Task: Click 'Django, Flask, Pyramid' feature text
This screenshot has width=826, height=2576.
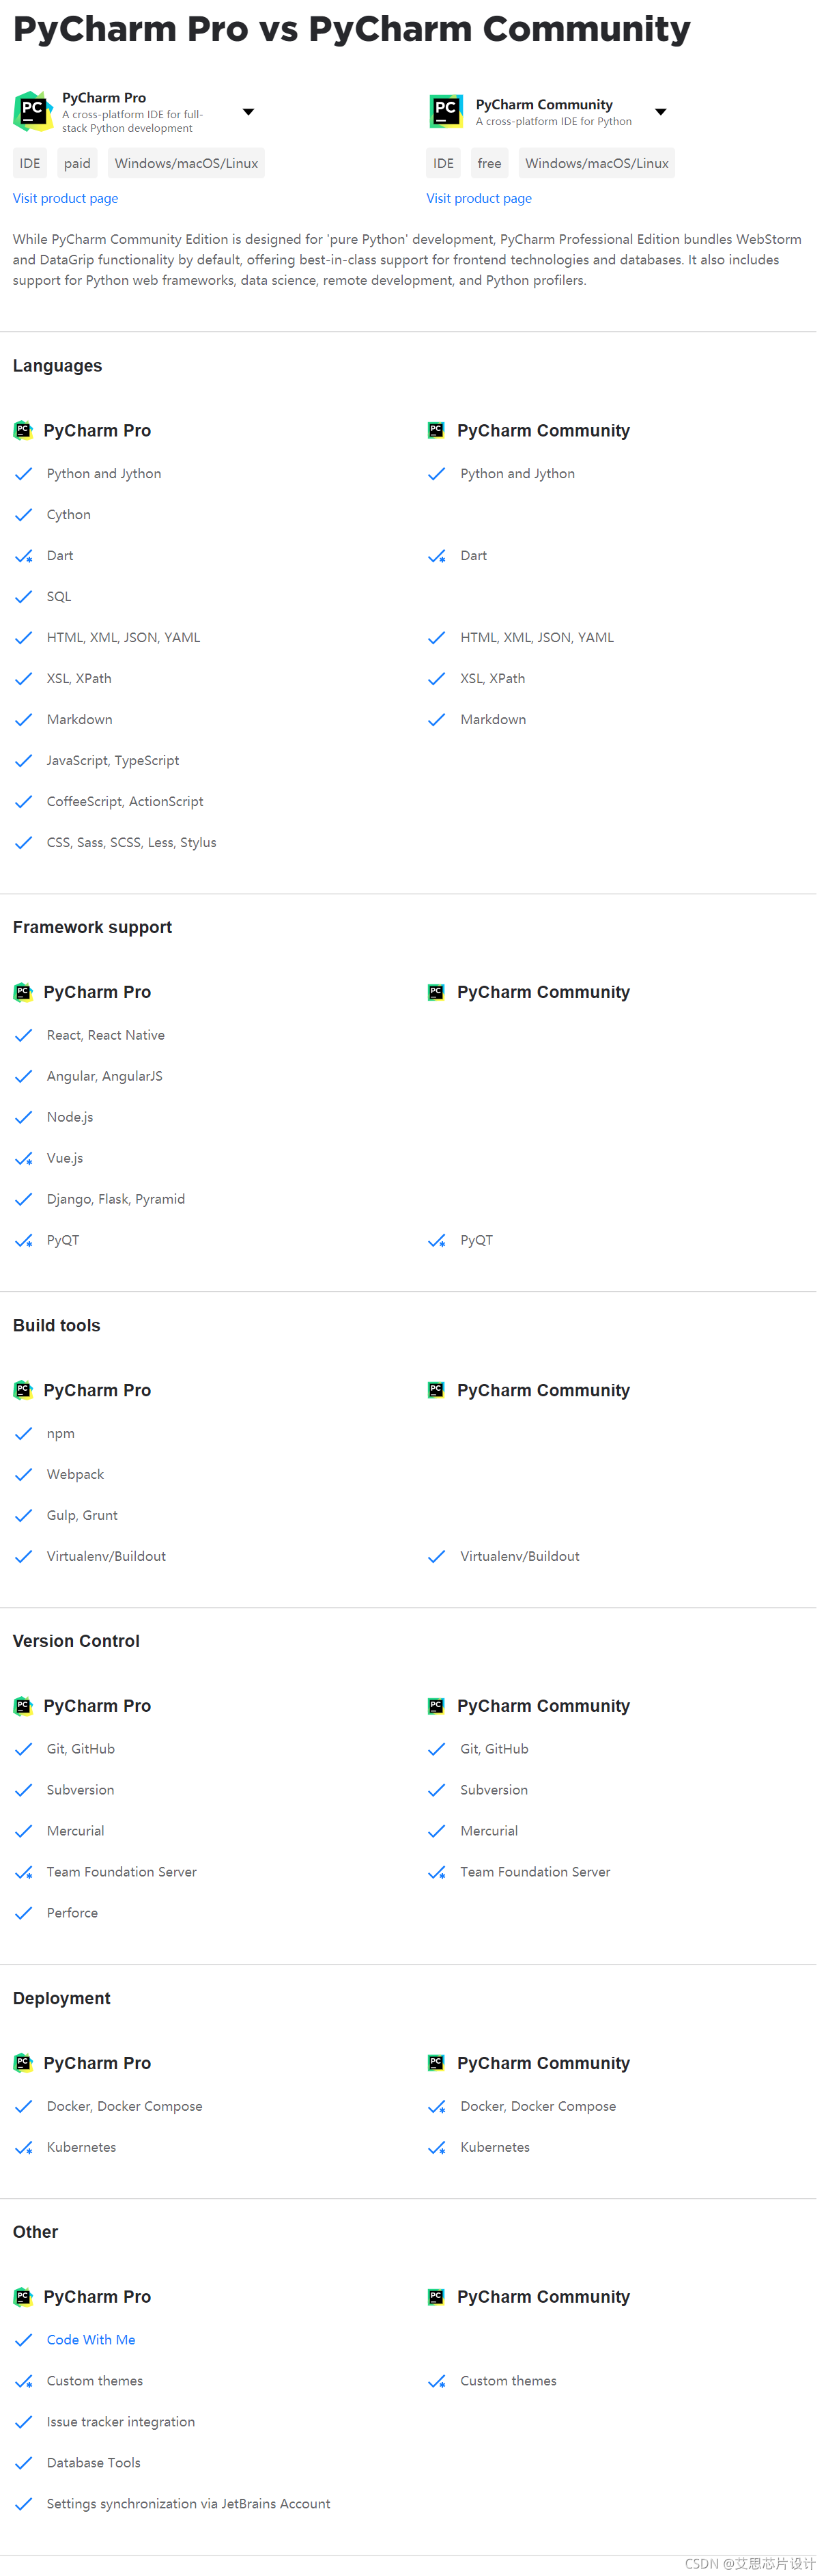Action: pyautogui.click(x=116, y=1200)
